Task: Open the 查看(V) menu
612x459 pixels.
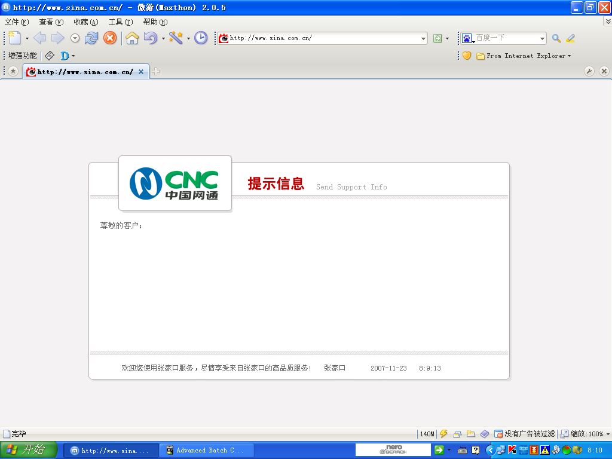Action: tap(51, 22)
